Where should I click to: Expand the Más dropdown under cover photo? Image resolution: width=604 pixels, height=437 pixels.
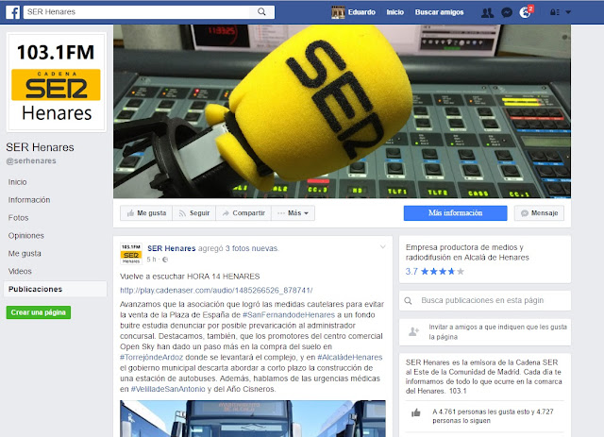(293, 213)
